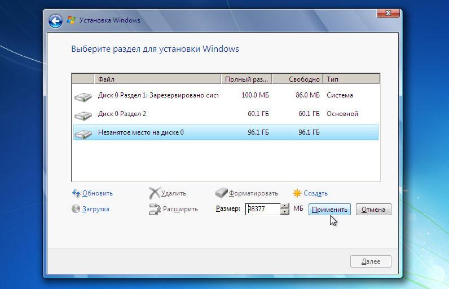Sort by the Файл column header
This screenshot has height=289, width=449.
pos(157,79)
